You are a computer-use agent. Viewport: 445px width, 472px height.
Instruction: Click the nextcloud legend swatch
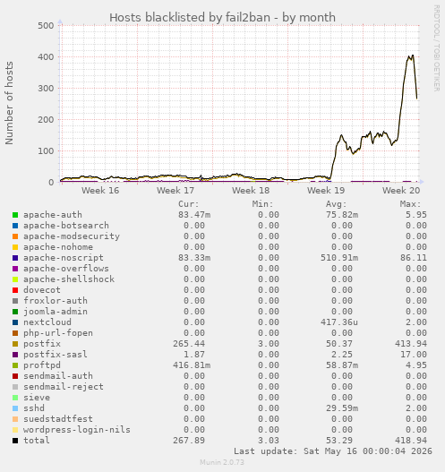pos(15,322)
